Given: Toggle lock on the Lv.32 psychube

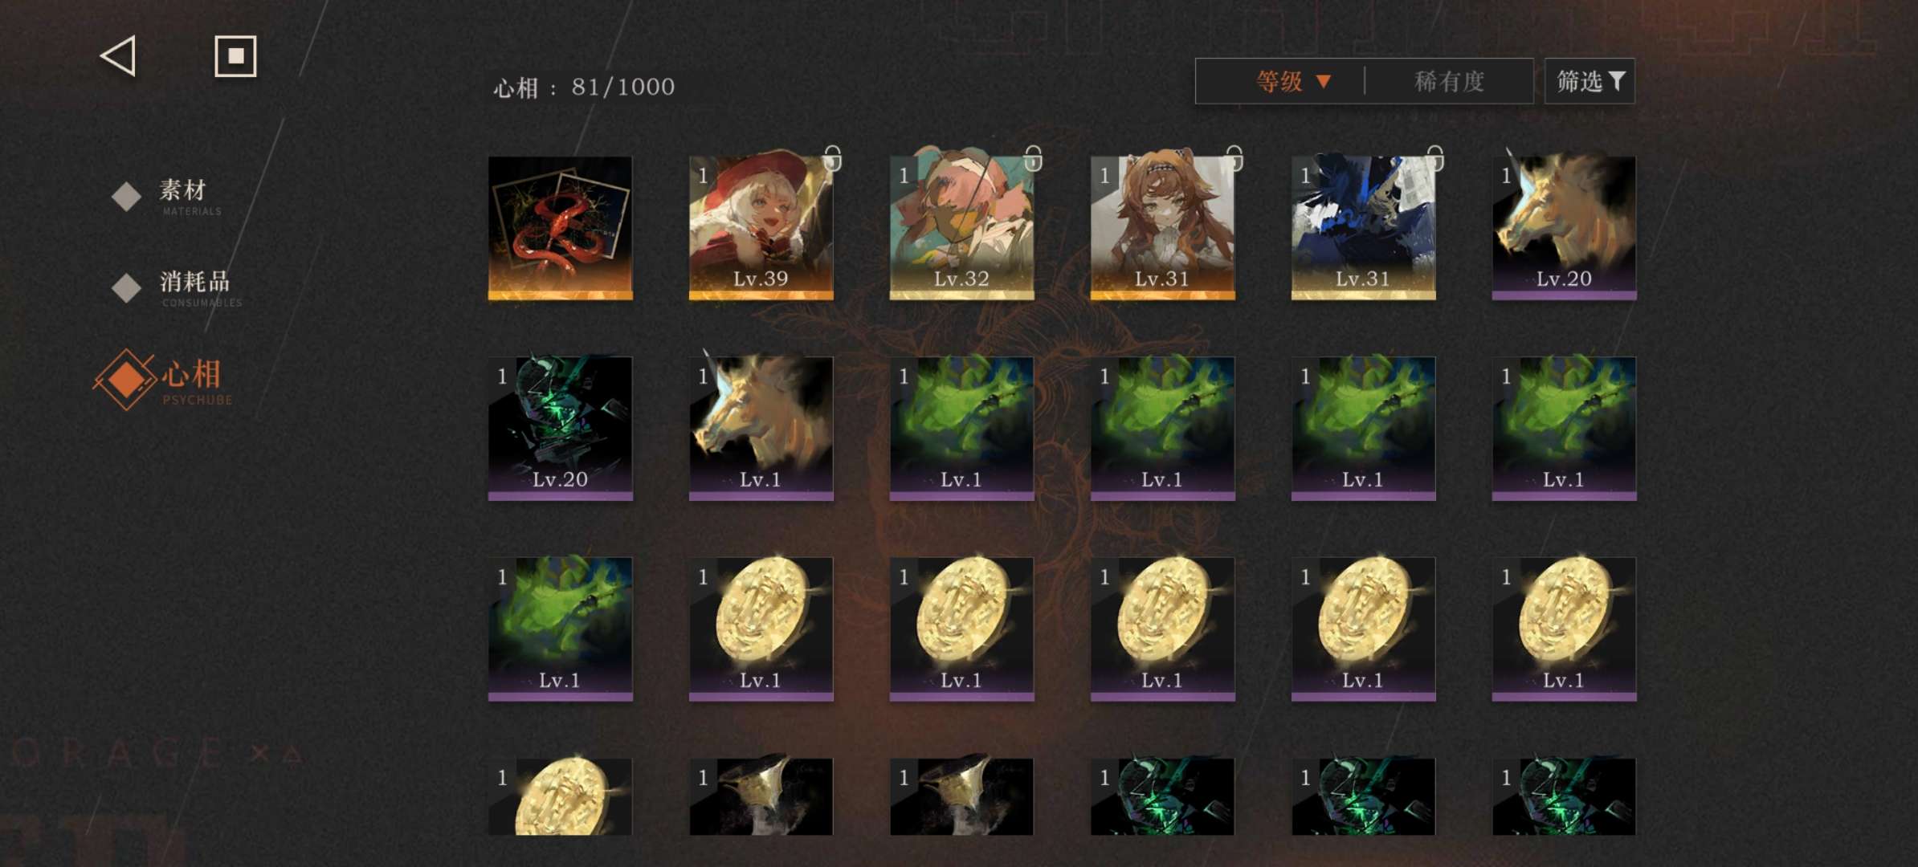Looking at the screenshot, I should pyautogui.click(x=1034, y=157).
